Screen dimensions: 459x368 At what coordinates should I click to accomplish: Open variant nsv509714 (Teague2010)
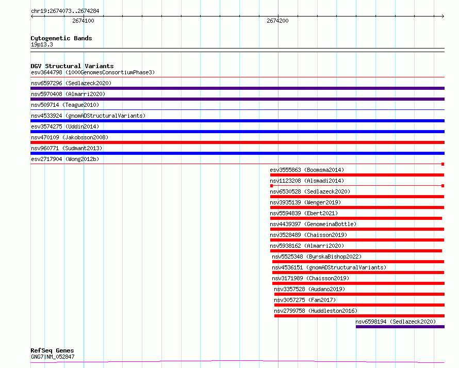click(65, 105)
